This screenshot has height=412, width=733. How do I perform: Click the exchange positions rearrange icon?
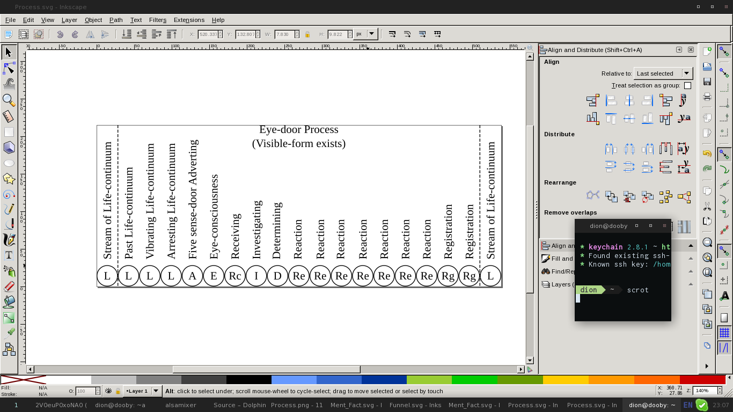pos(611,197)
